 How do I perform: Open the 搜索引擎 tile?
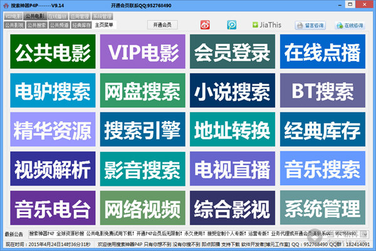[143, 129]
